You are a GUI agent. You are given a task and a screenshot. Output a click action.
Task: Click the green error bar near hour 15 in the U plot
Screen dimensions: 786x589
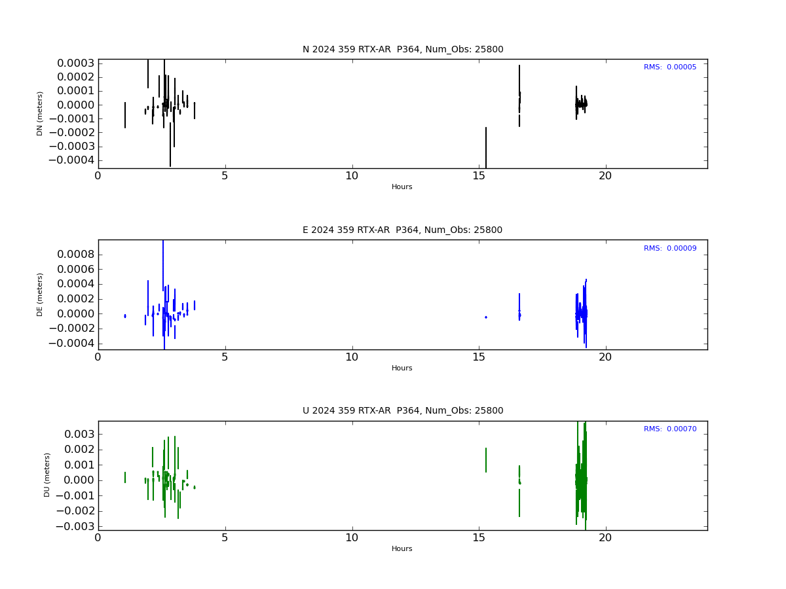(486, 460)
